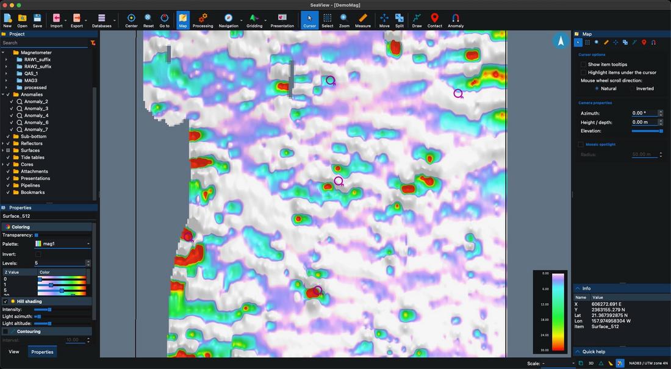Select Anomaly_2 in the project tree

coord(36,101)
